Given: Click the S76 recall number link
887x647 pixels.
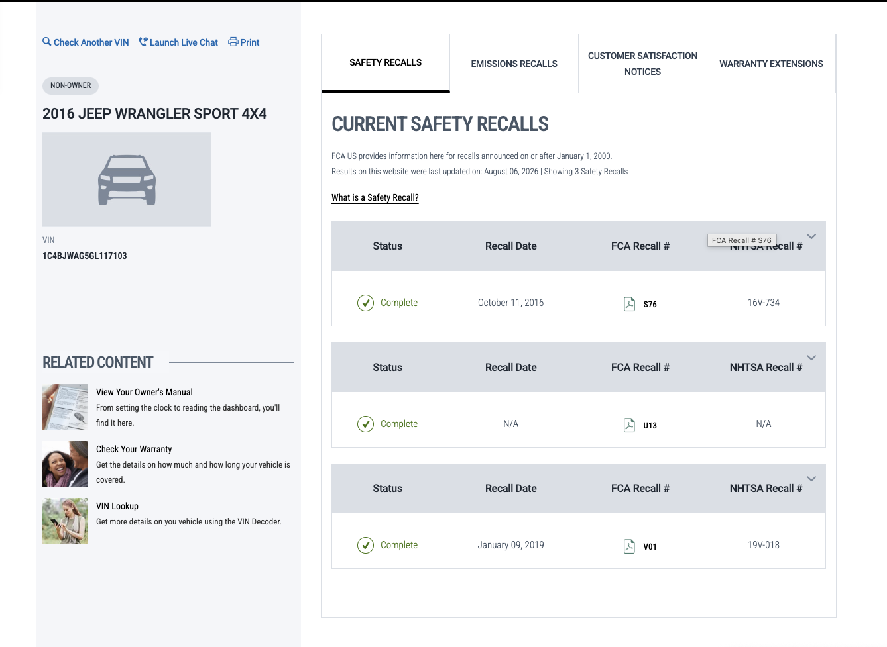Looking at the screenshot, I should point(650,305).
